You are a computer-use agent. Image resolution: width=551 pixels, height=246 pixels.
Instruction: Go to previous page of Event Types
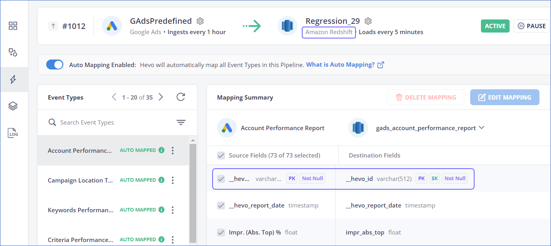[114, 96]
